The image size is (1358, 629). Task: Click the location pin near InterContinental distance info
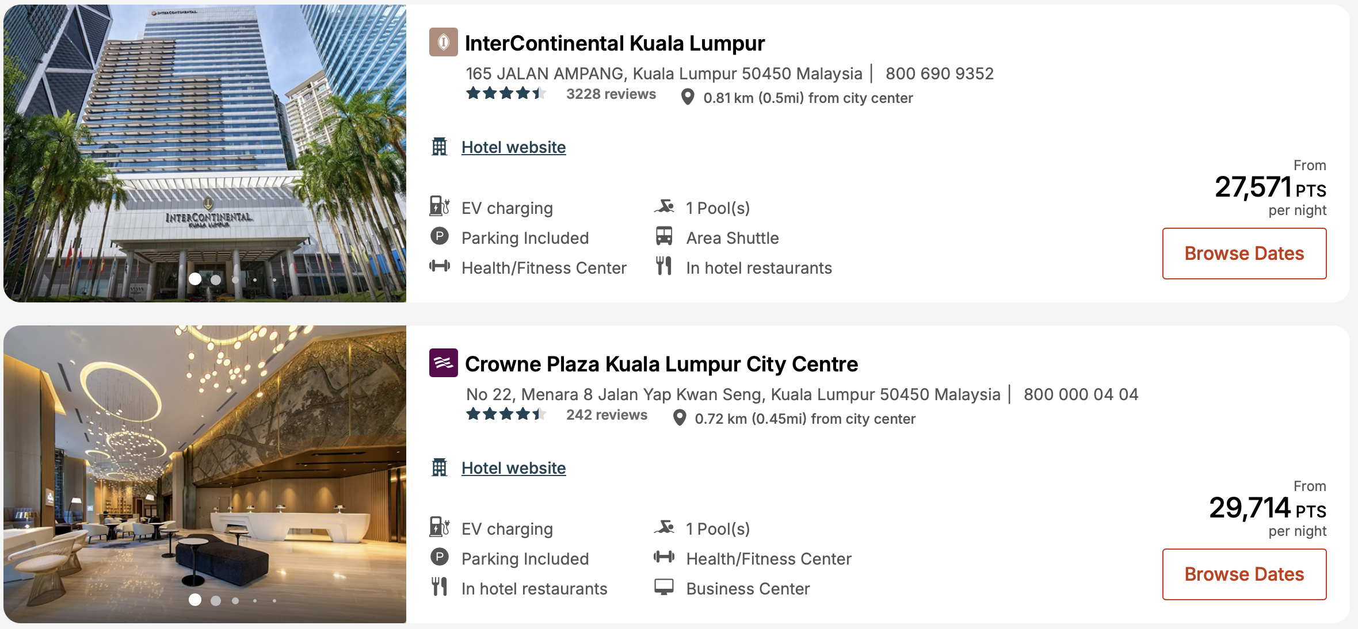coord(686,97)
